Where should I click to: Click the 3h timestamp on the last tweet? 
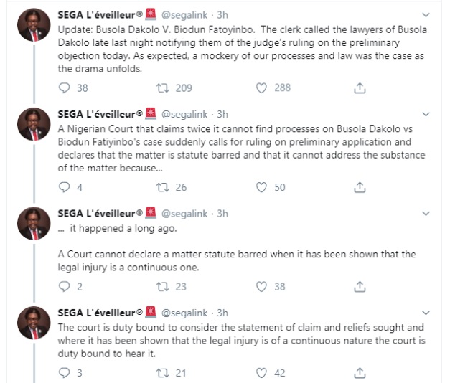click(x=222, y=313)
